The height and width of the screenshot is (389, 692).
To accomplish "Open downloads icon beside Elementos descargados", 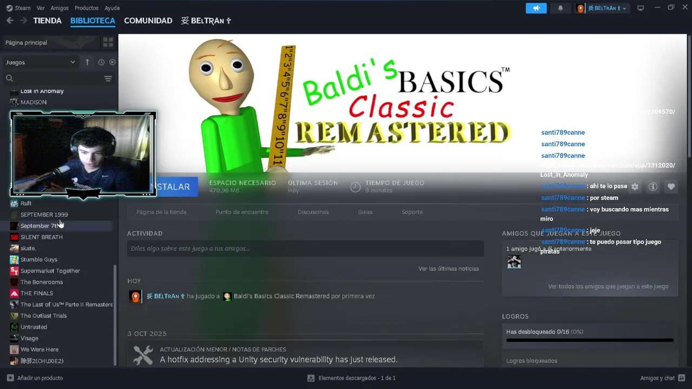I will pyautogui.click(x=311, y=378).
